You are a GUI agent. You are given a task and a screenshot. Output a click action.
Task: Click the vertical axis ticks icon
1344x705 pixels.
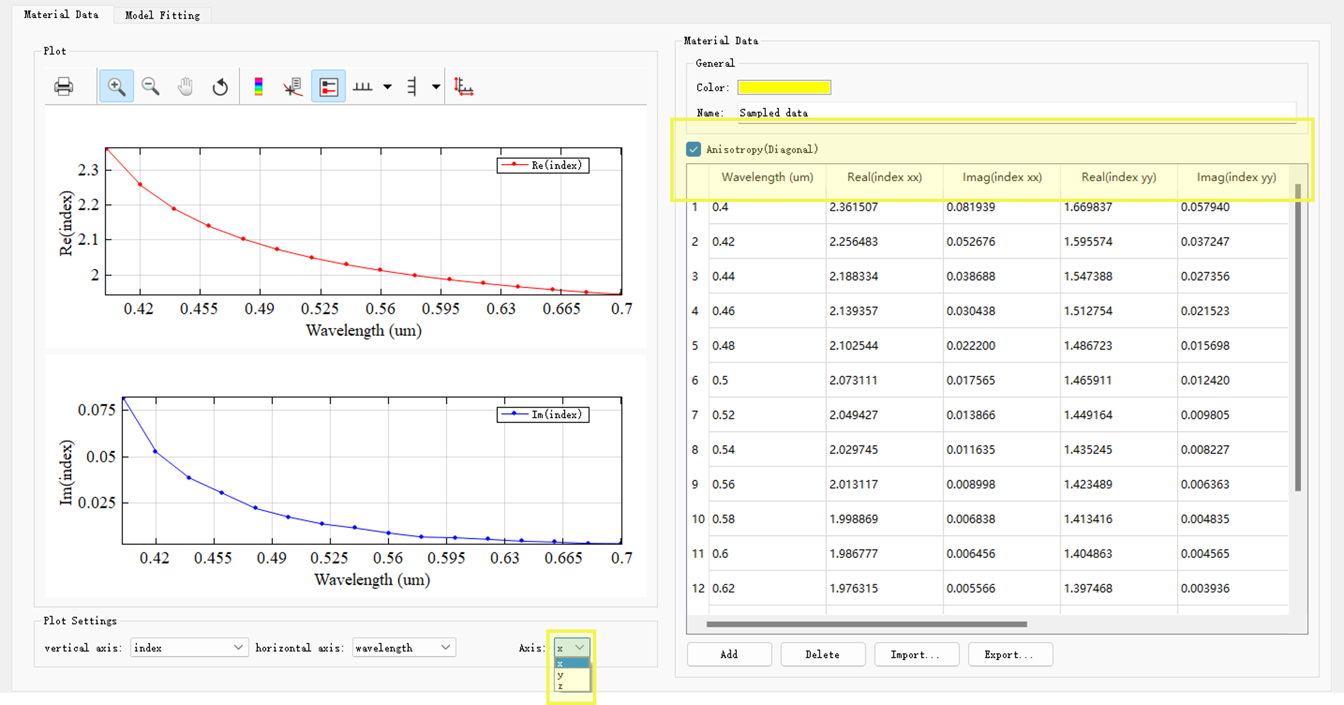412,86
